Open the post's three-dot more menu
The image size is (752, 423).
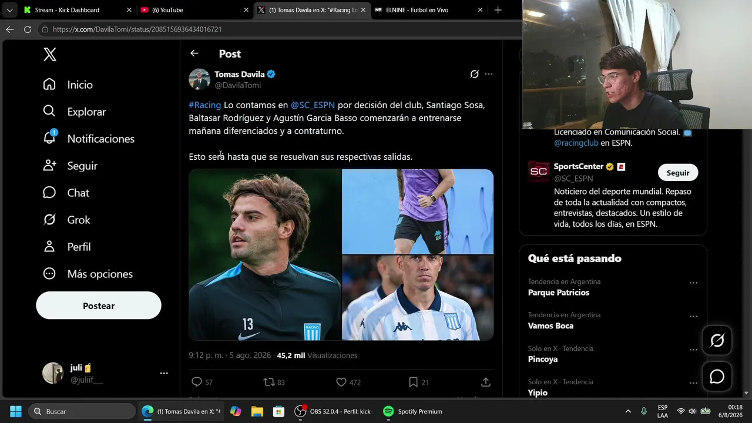[489, 74]
